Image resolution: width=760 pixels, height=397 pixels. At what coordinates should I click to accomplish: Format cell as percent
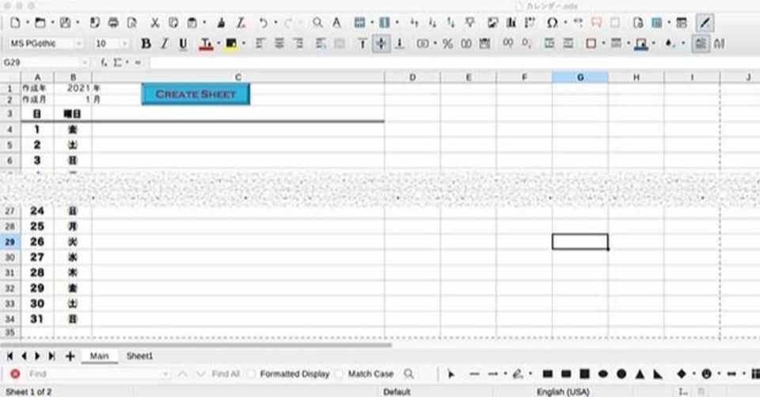(x=448, y=43)
